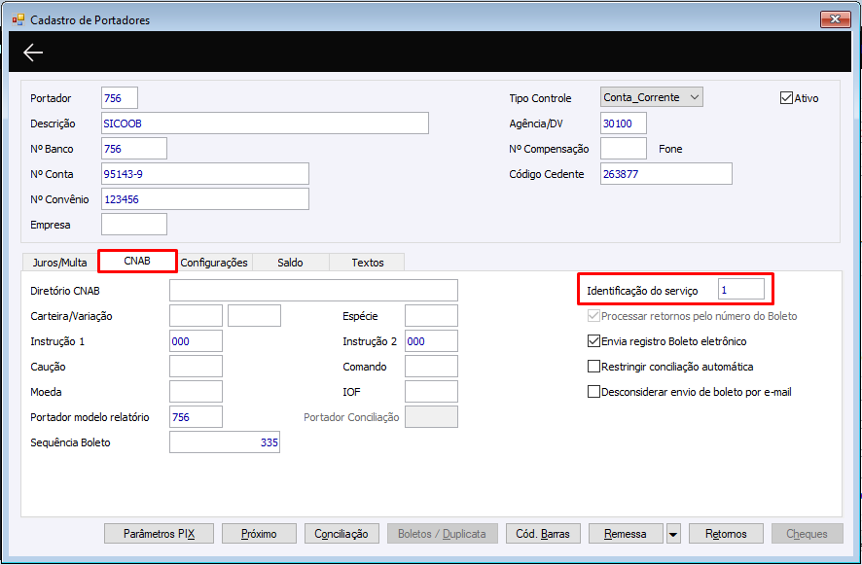Click the Empresa input field
Viewport: 862px width, 565px height.
[134, 225]
